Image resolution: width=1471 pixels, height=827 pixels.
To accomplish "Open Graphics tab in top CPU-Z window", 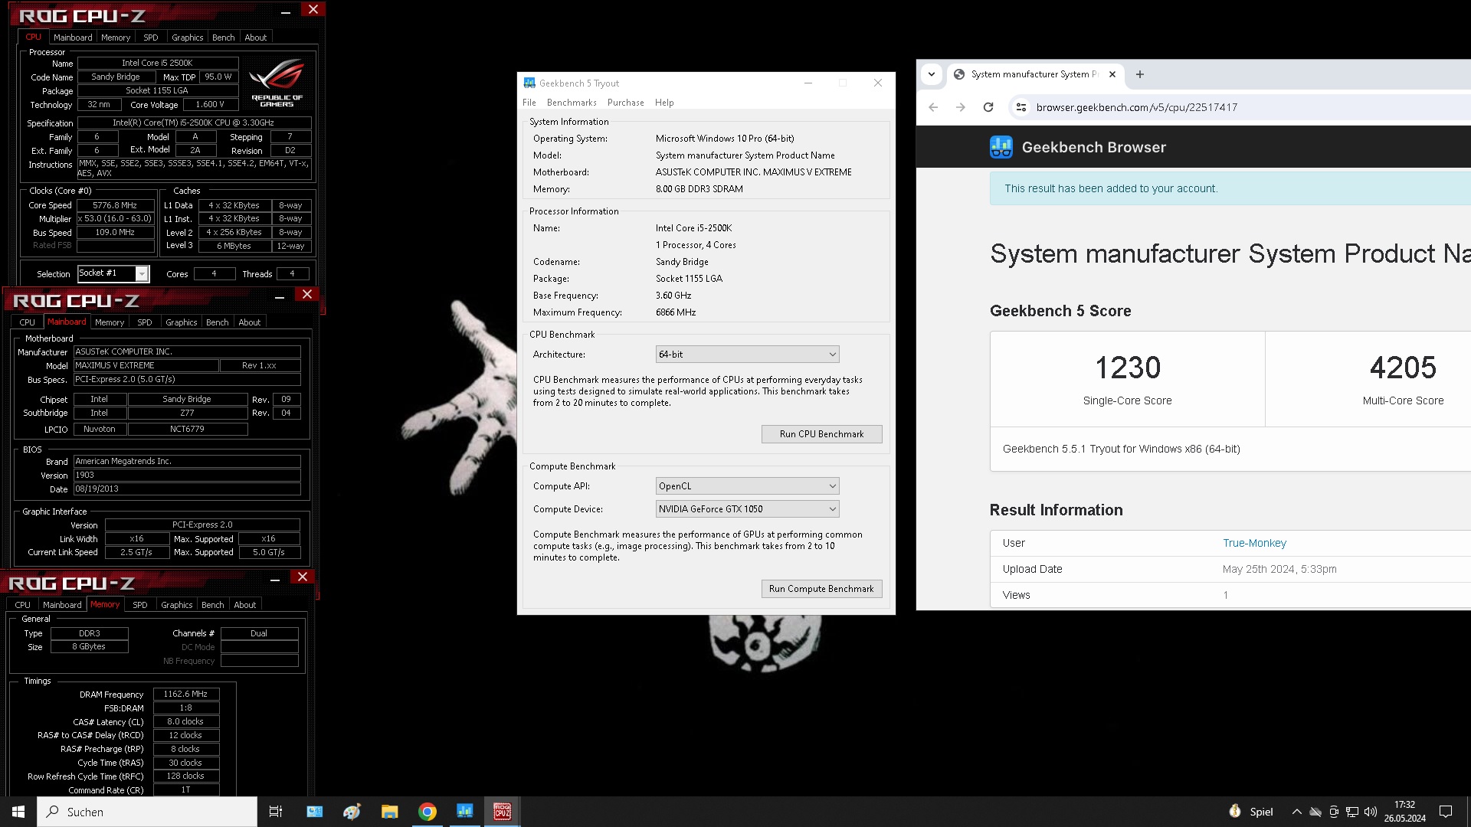I will (188, 38).
